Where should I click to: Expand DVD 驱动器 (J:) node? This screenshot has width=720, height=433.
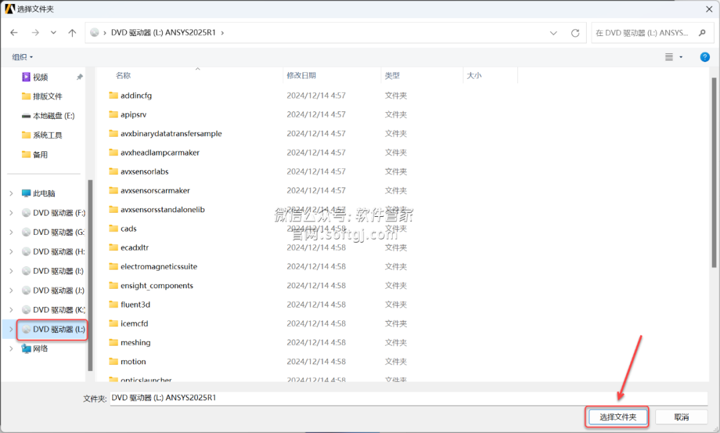(x=11, y=290)
